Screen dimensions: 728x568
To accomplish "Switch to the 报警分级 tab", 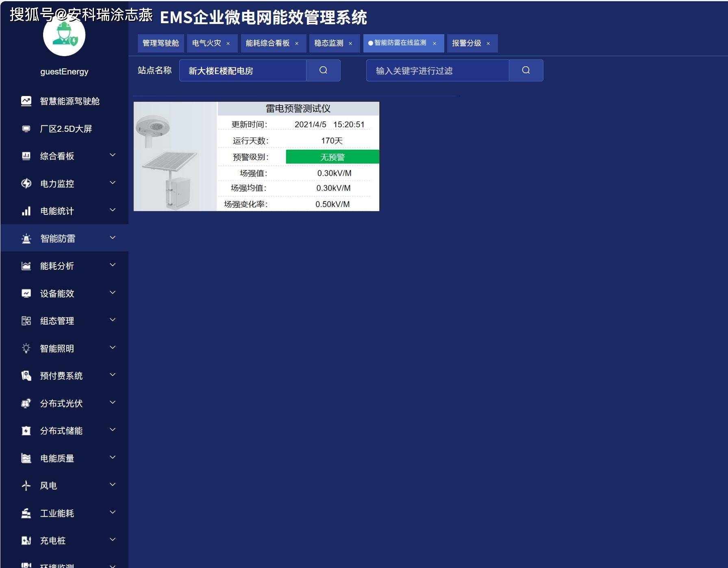I will tap(466, 43).
